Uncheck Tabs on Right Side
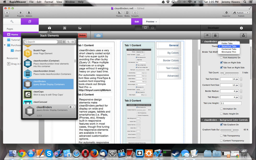The image size is (256, 160). (222, 62)
